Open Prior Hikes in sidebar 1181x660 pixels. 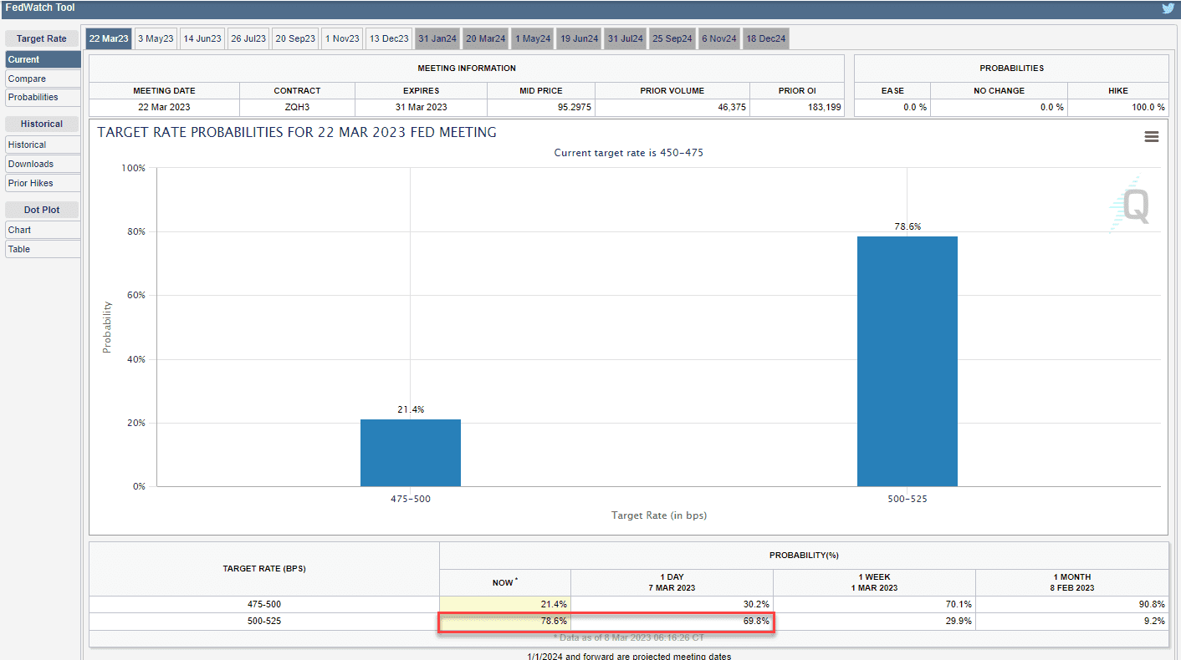click(x=42, y=183)
